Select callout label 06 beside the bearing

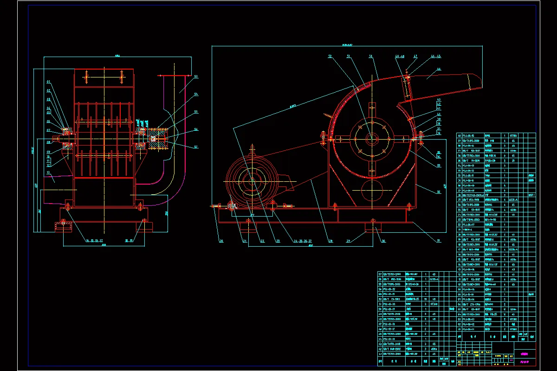(48, 122)
